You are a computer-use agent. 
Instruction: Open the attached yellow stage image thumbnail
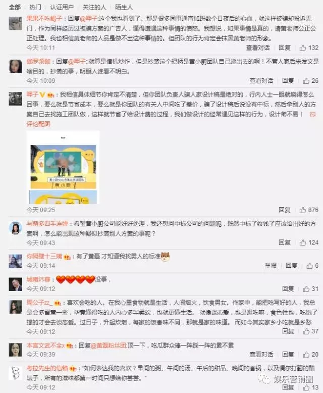pyautogui.click(x=63, y=167)
